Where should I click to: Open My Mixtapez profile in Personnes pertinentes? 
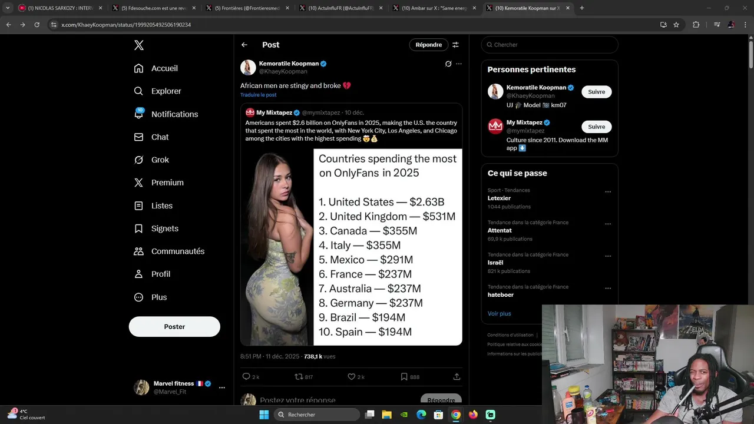(524, 122)
